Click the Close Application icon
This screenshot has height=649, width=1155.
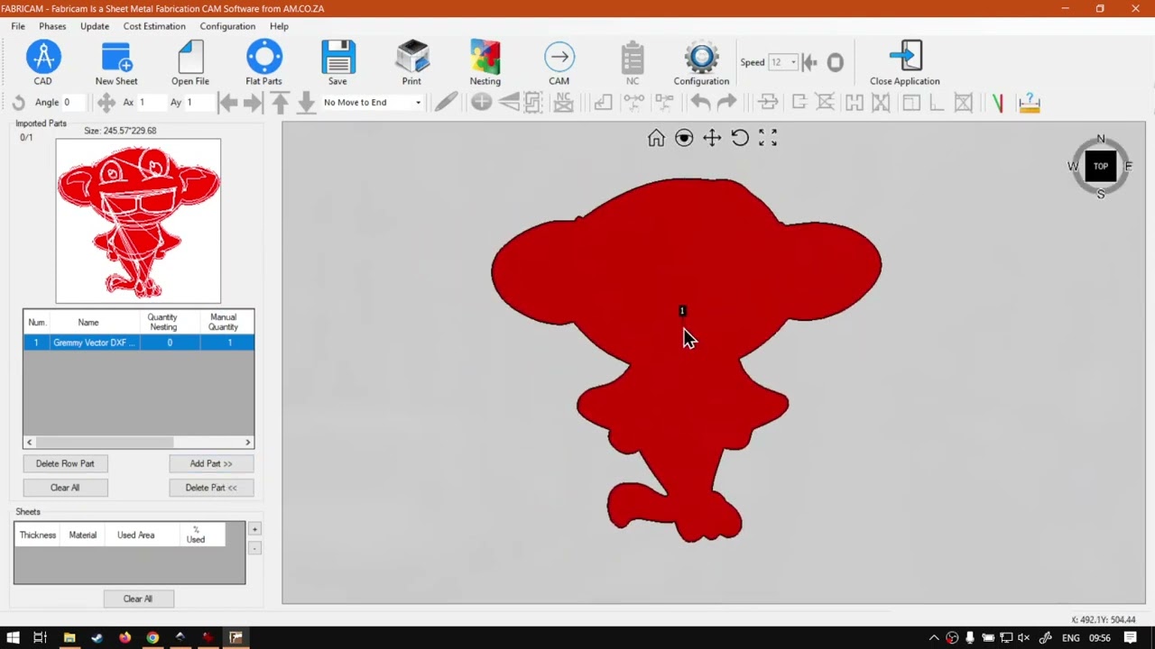click(x=905, y=58)
